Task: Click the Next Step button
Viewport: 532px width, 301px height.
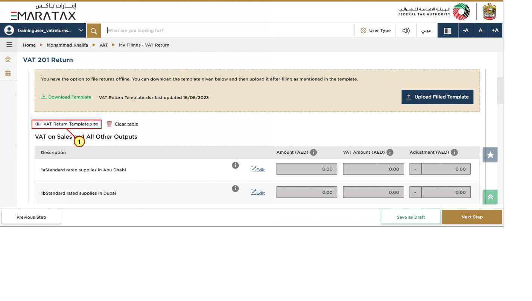Action: point(472,217)
